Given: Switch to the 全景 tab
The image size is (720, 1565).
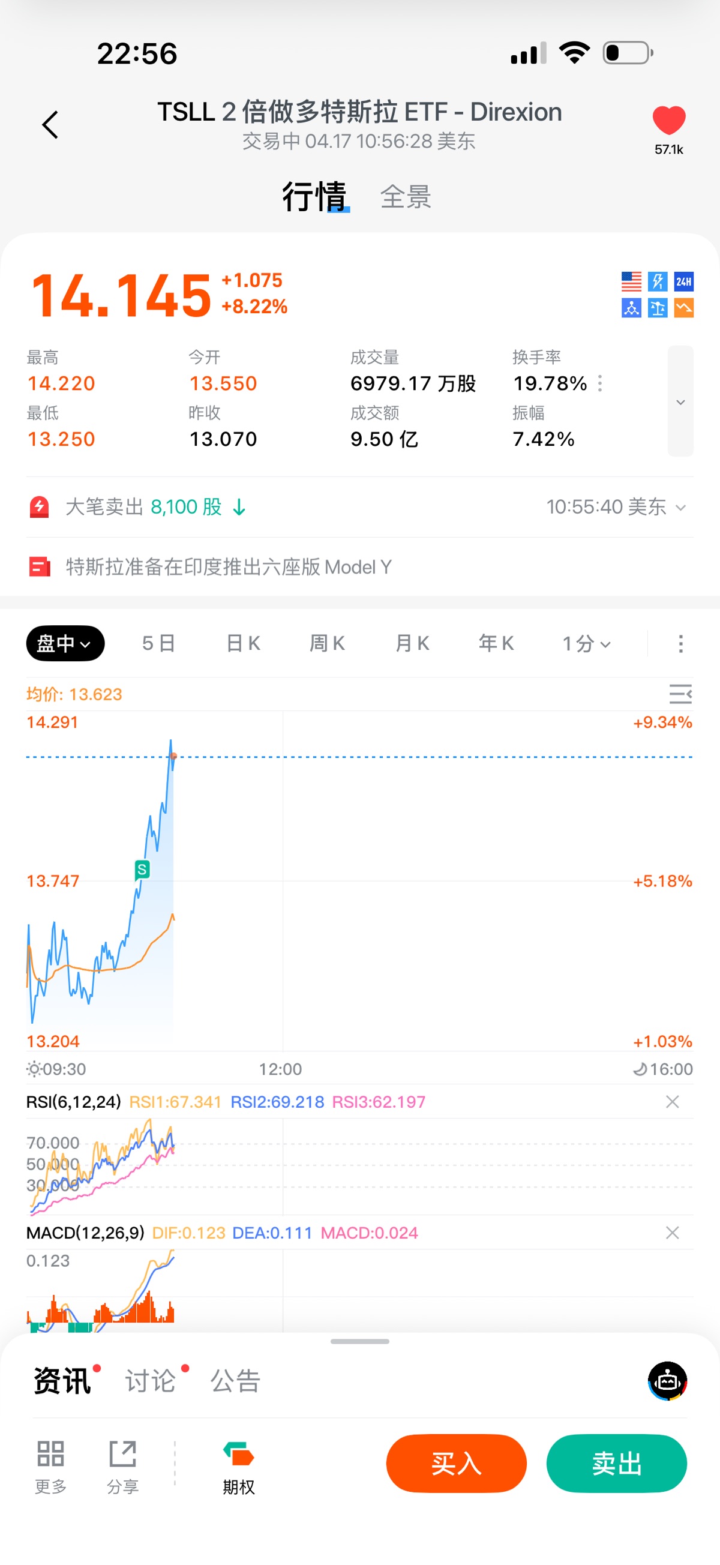Looking at the screenshot, I should pos(405,197).
